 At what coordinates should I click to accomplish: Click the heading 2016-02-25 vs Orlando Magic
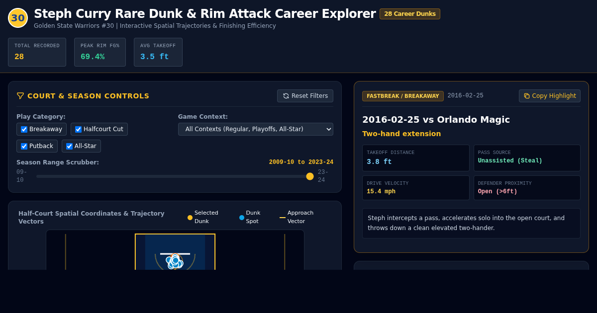(436, 120)
